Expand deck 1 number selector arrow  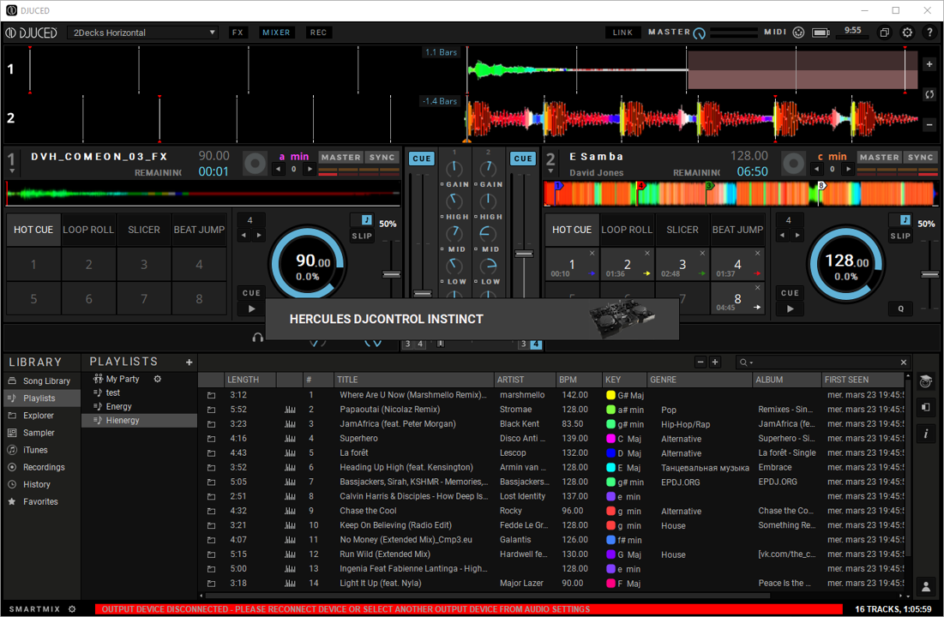point(11,171)
